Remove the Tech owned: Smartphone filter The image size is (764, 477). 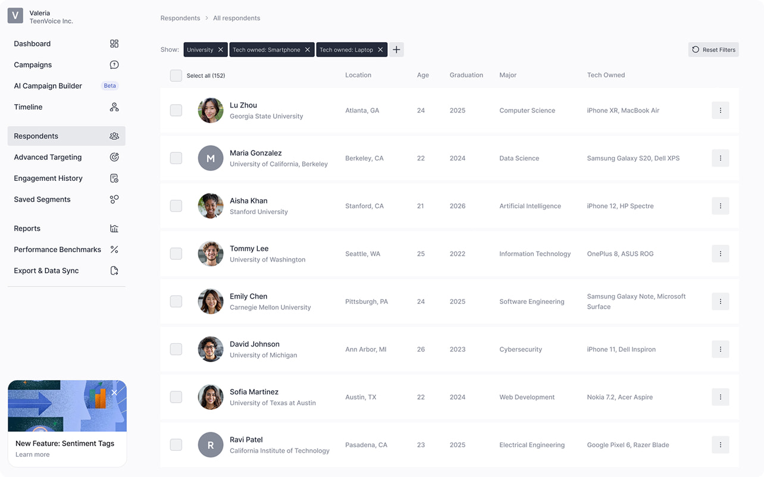click(x=308, y=50)
